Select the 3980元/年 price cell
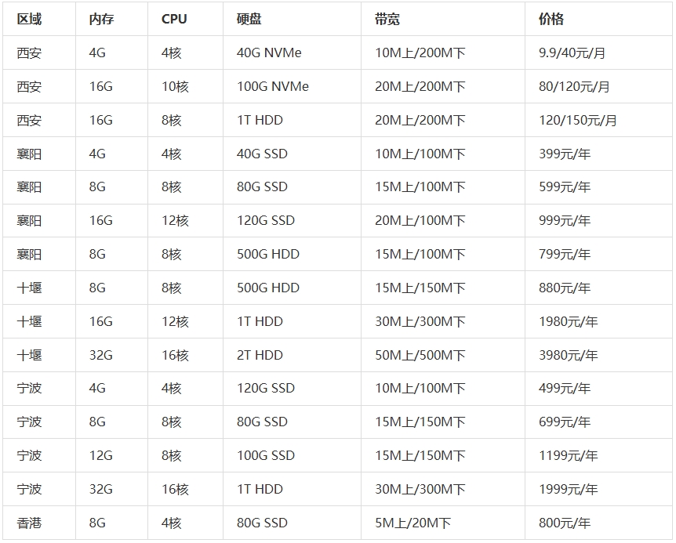Viewport: 676px width, 543px height. (x=568, y=355)
